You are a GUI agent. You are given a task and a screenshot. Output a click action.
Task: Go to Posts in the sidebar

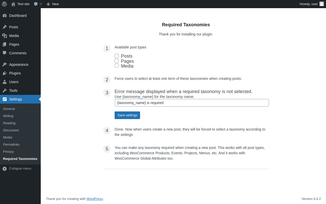coord(20,27)
